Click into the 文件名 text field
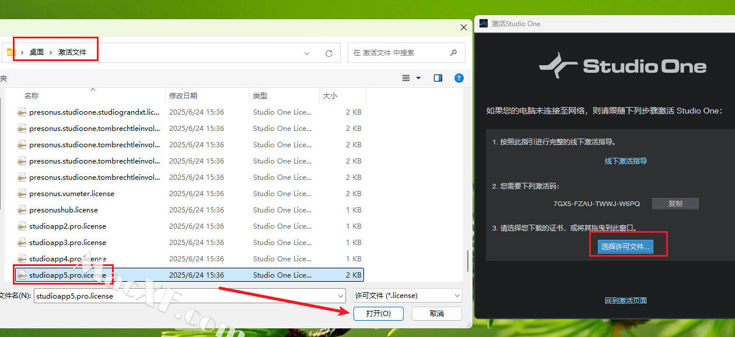The width and height of the screenshot is (735, 337). tap(189, 296)
